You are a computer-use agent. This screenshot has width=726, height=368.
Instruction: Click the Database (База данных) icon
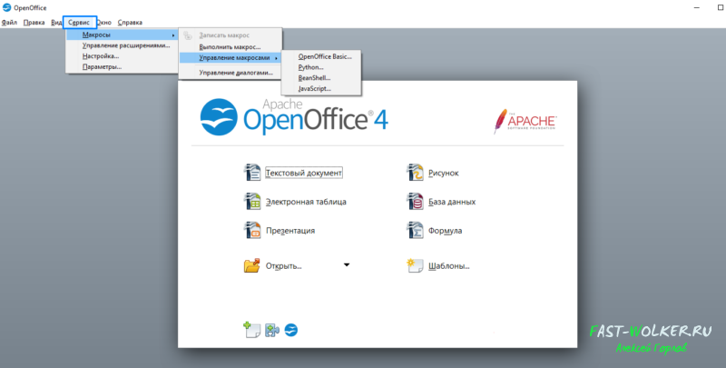pos(415,202)
